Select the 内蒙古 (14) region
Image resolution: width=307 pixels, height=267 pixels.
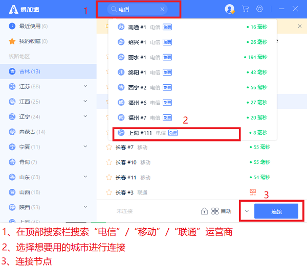pos(48,132)
